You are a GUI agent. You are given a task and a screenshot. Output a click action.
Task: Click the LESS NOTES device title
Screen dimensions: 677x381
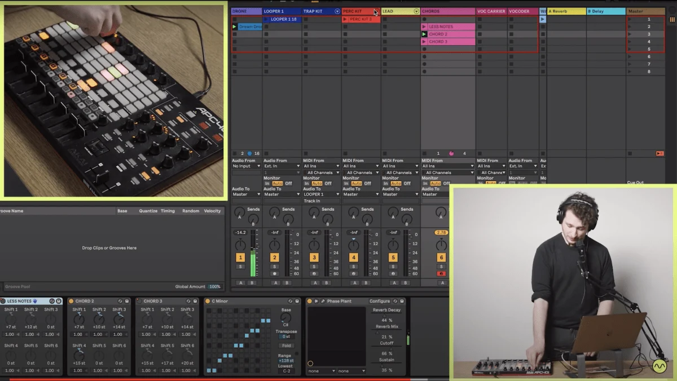tap(19, 301)
